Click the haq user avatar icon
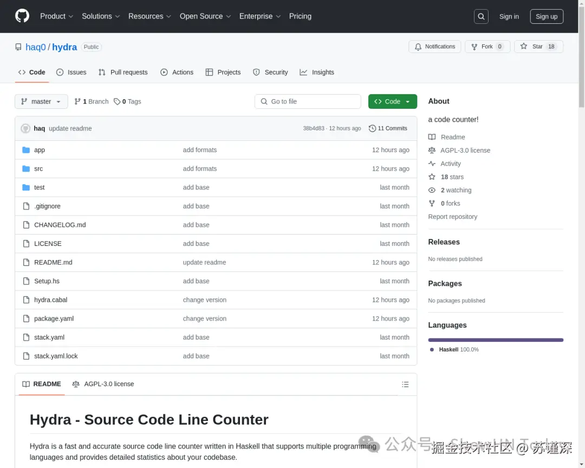585x468 pixels. coord(25,128)
